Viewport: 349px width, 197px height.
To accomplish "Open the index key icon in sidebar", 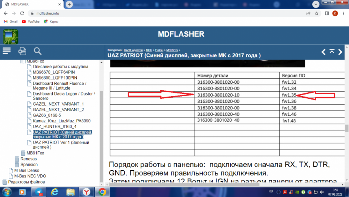I will 22,51.
